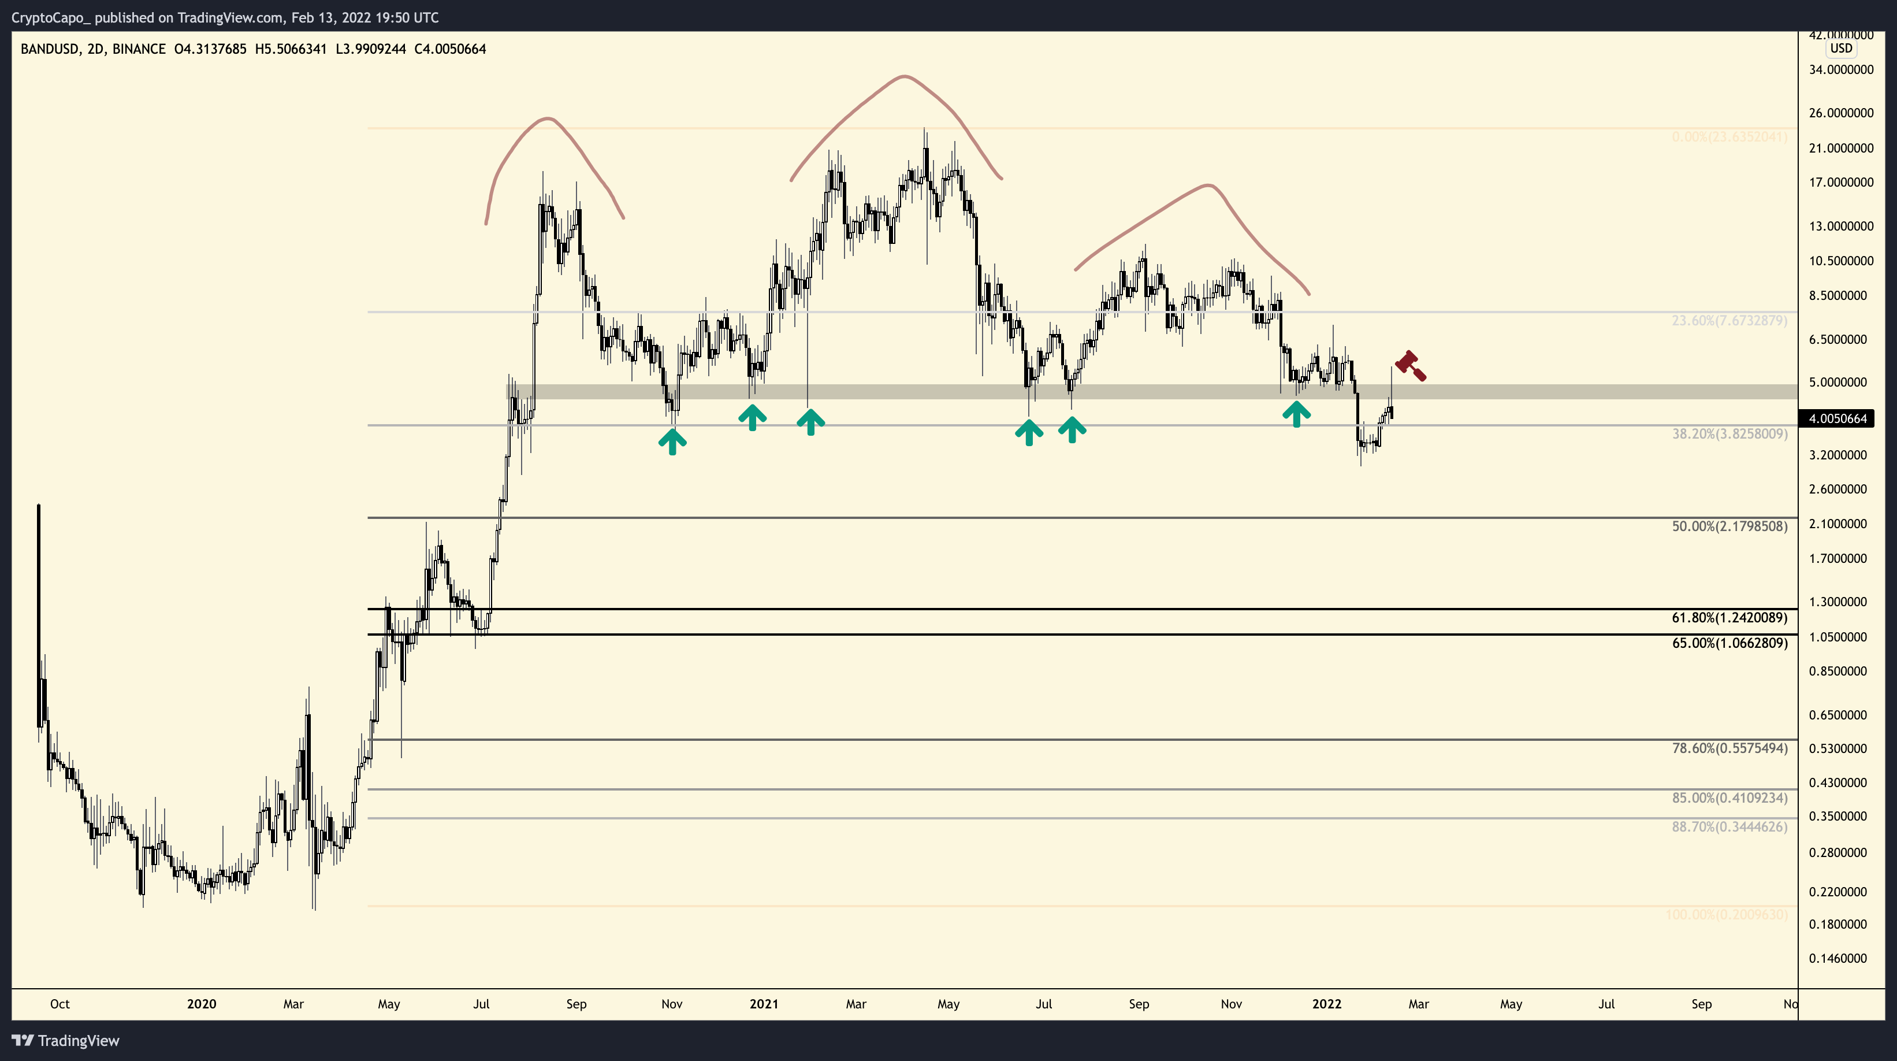Open the USD currency badge on price axis
The width and height of the screenshot is (1897, 1061).
(1841, 49)
